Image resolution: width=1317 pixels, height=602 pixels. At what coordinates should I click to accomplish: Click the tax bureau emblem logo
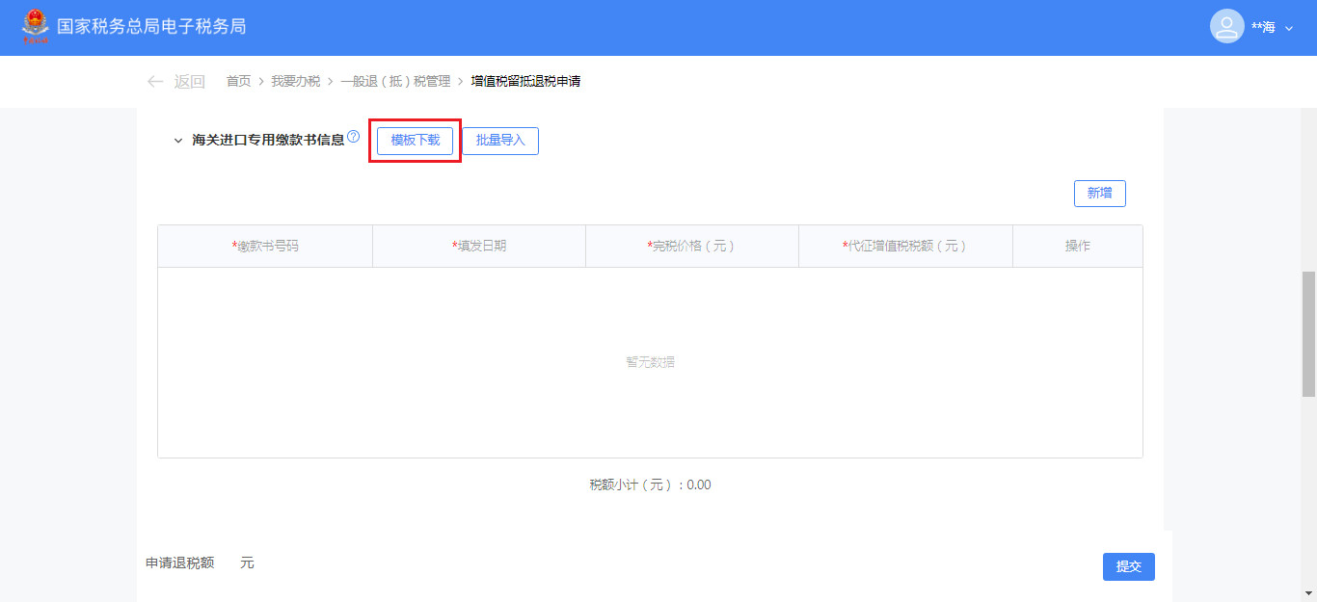click(35, 27)
